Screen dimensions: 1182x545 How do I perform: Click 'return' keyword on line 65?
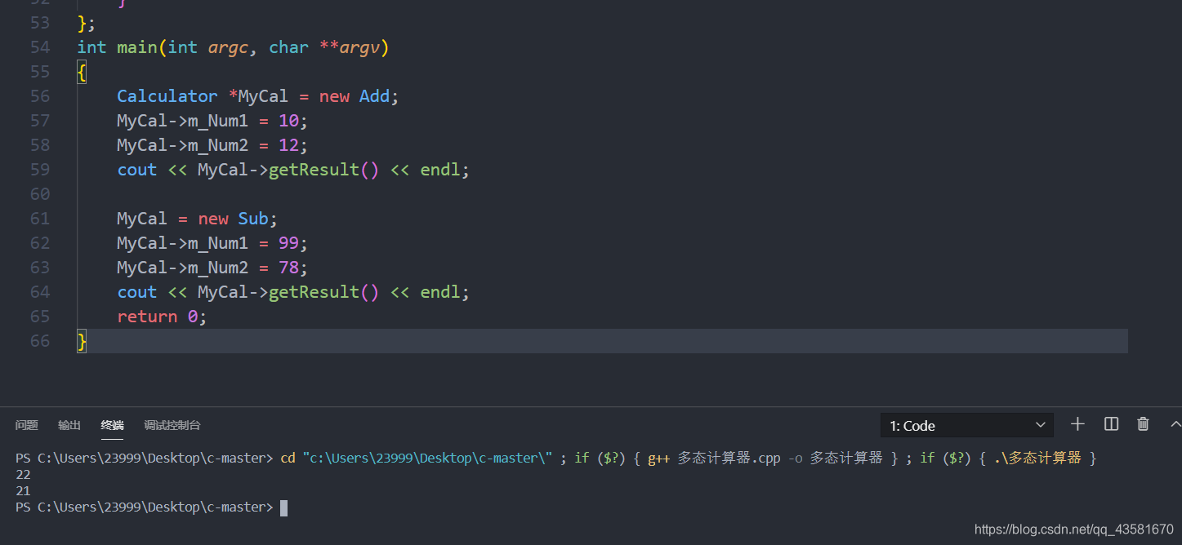pyautogui.click(x=147, y=317)
